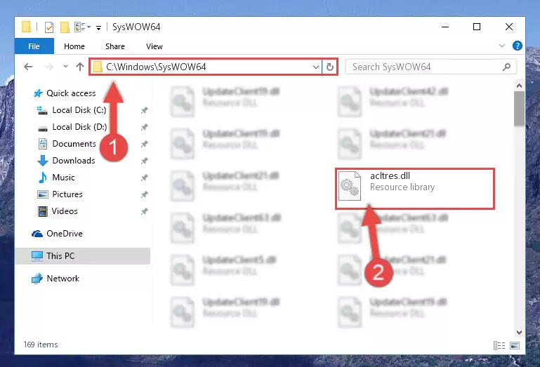540x367 pixels.
Task: Click the pin icon beside Local Disk (C:)
Action: 144,110
